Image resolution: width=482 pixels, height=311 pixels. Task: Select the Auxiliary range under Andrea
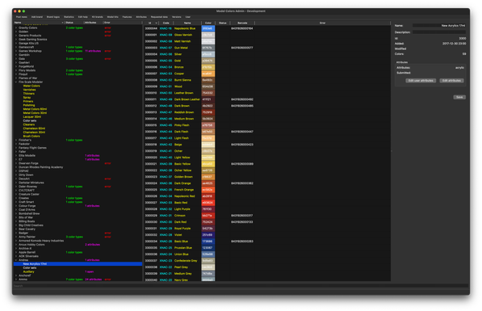coord(28,271)
